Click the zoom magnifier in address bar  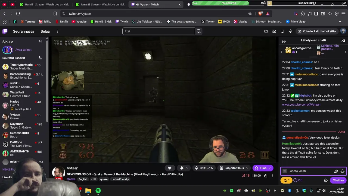[250, 14]
